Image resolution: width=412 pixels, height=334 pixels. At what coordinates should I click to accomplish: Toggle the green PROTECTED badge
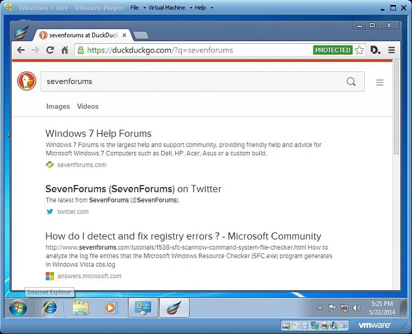[333, 50]
